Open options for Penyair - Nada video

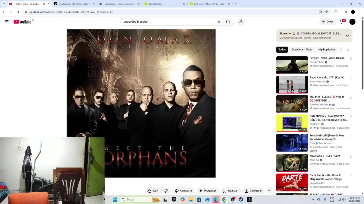[x=351, y=59]
